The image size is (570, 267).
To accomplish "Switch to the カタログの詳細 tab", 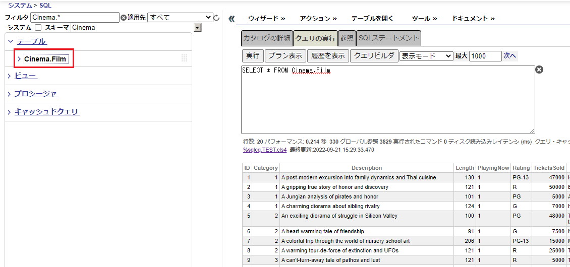I will click(267, 38).
